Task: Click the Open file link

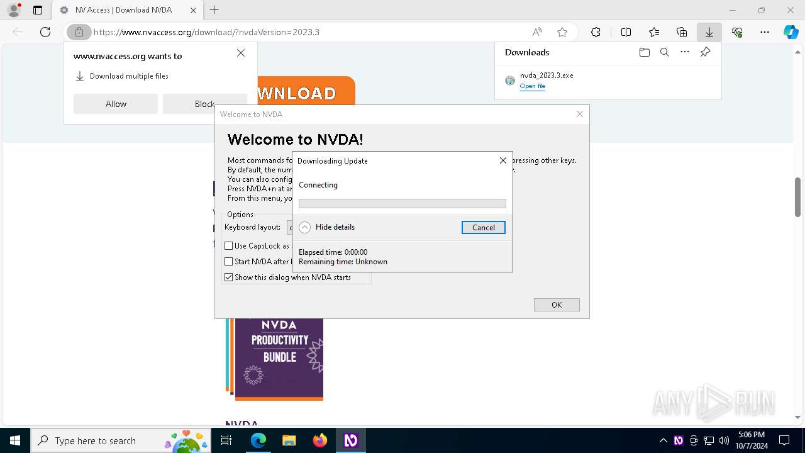Action: click(533, 86)
